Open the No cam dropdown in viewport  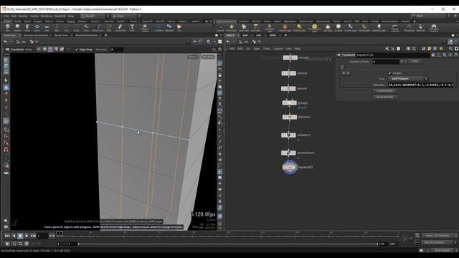tap(208, 57)
